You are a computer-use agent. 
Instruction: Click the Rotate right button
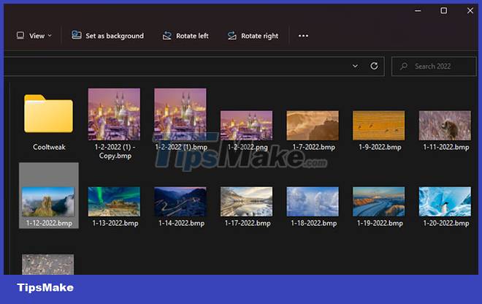click(x=253, y=36)
